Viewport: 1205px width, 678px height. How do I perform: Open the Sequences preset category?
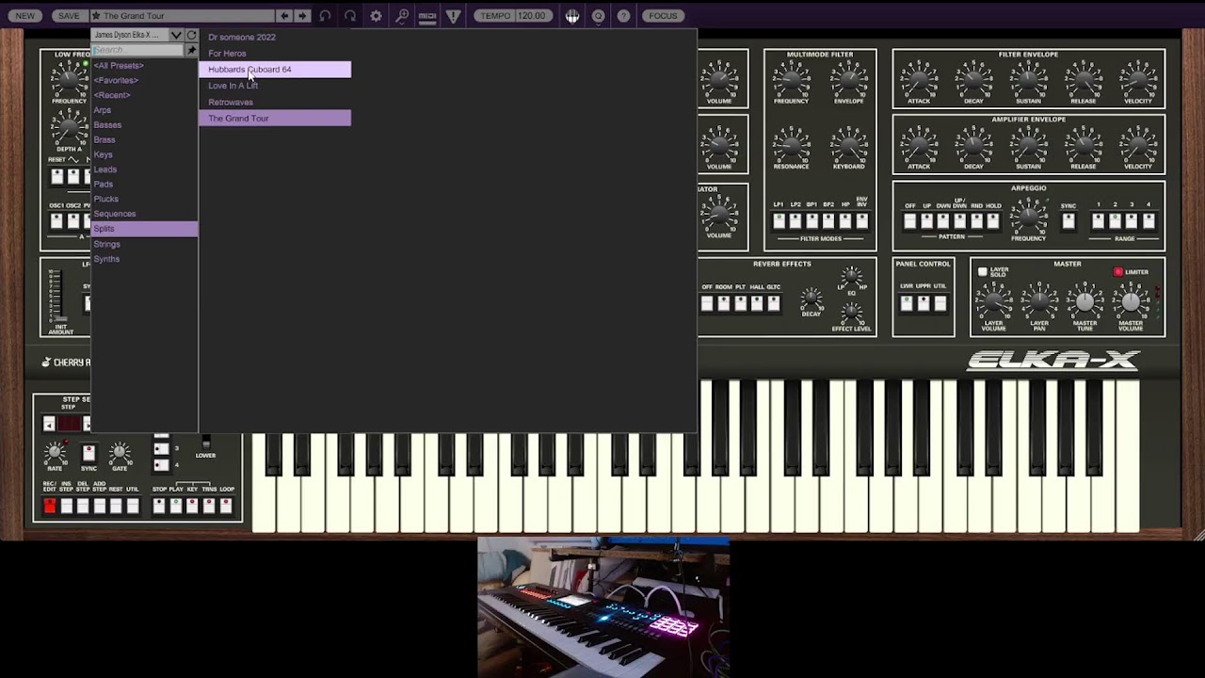(115, 214)
